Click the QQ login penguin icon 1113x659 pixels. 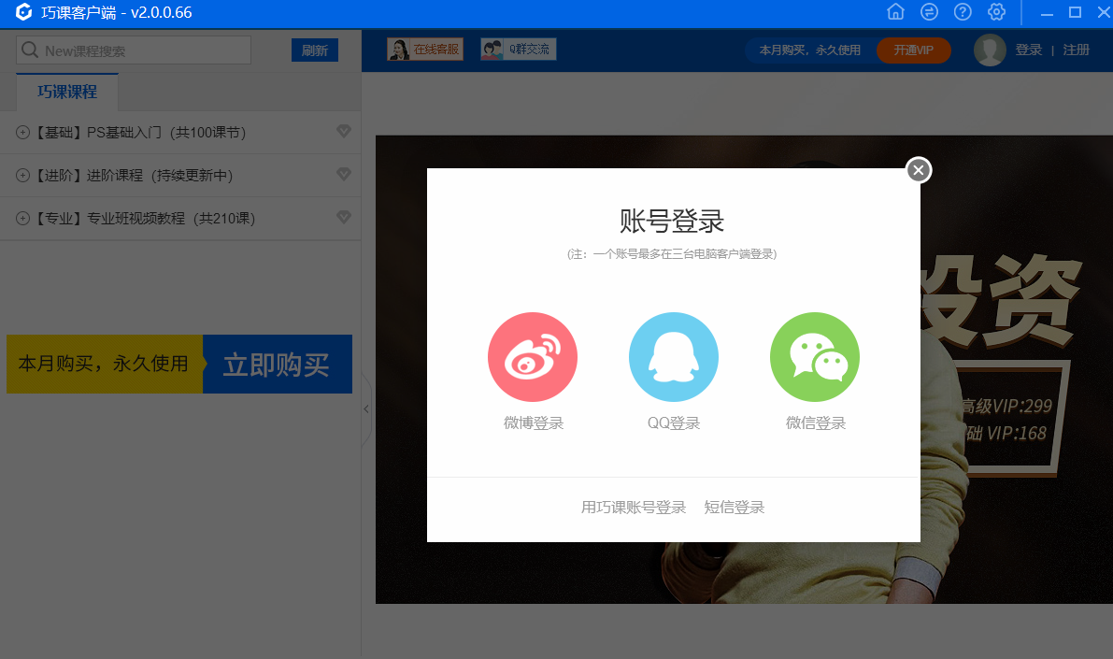673,357
